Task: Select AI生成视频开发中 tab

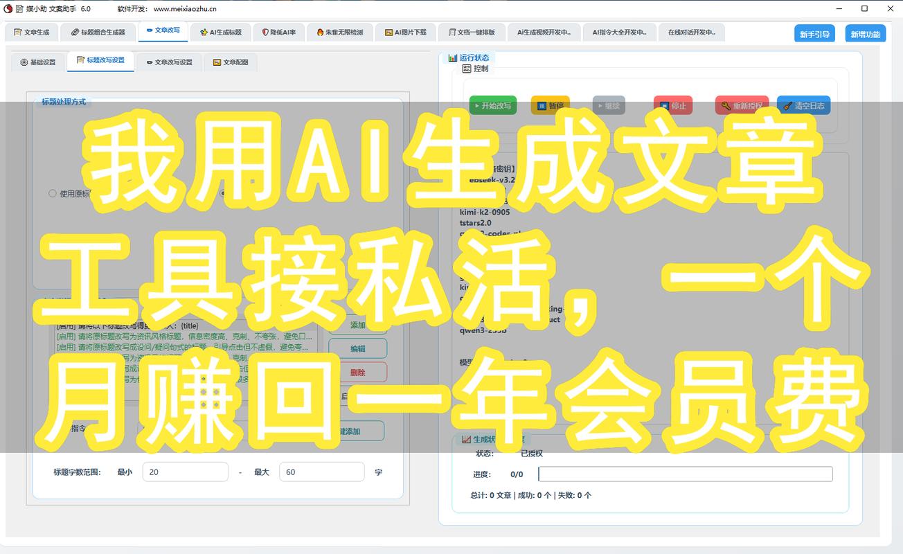Action: click(x=544, y=32)
